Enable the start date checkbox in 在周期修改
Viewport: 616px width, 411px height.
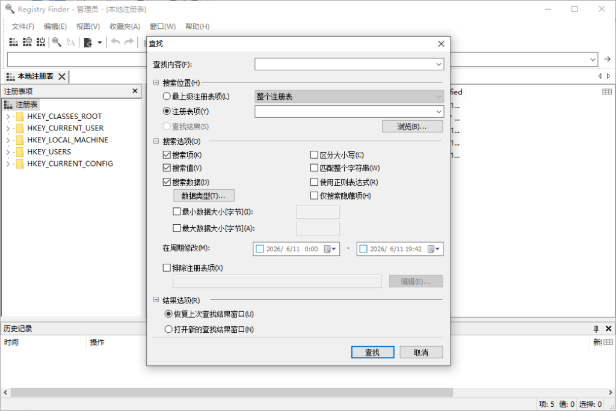[x=260, y=249]
